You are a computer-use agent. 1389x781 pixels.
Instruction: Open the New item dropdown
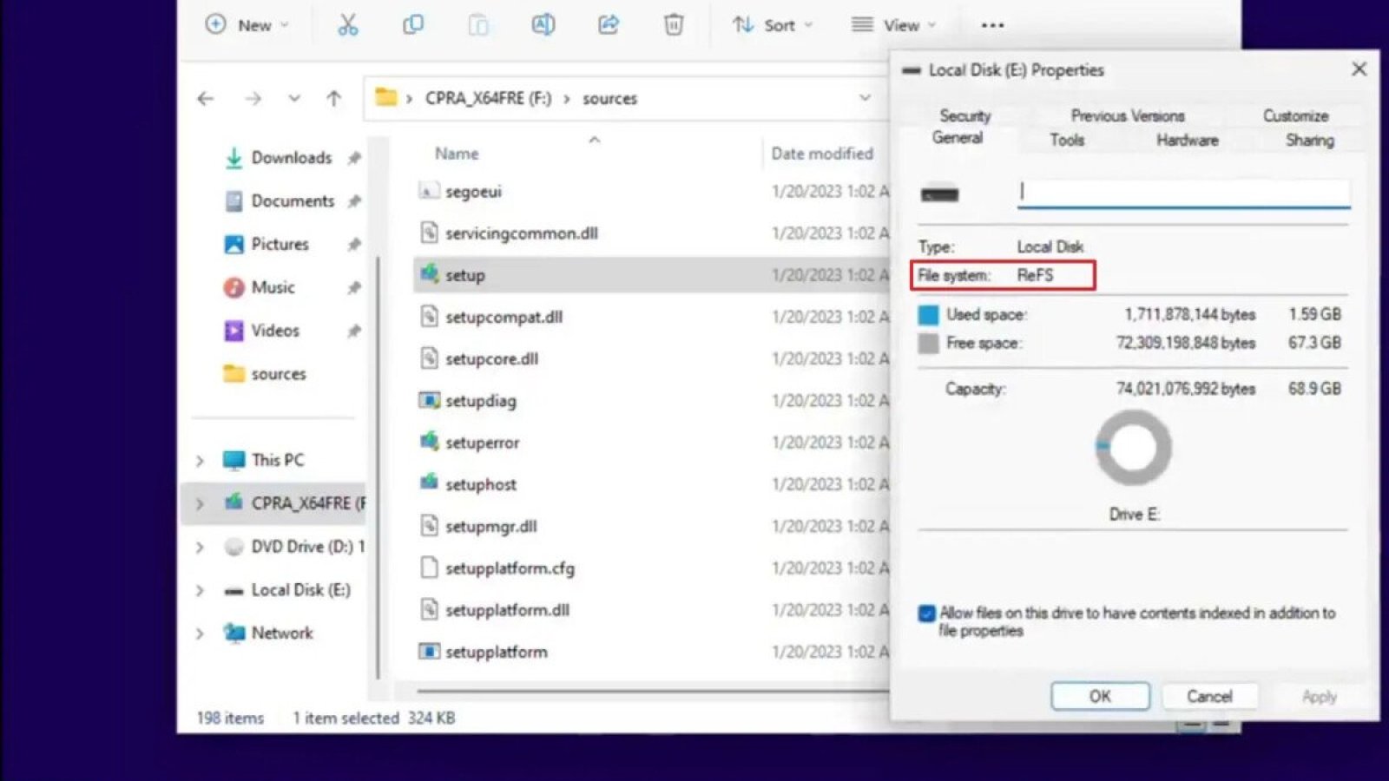tap(247, 25)
